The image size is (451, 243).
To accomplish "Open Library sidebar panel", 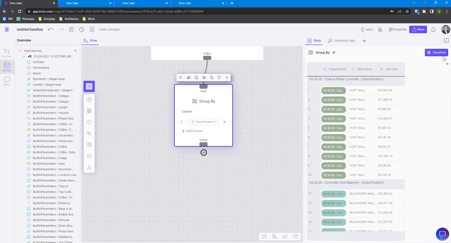I will [7, 81].
